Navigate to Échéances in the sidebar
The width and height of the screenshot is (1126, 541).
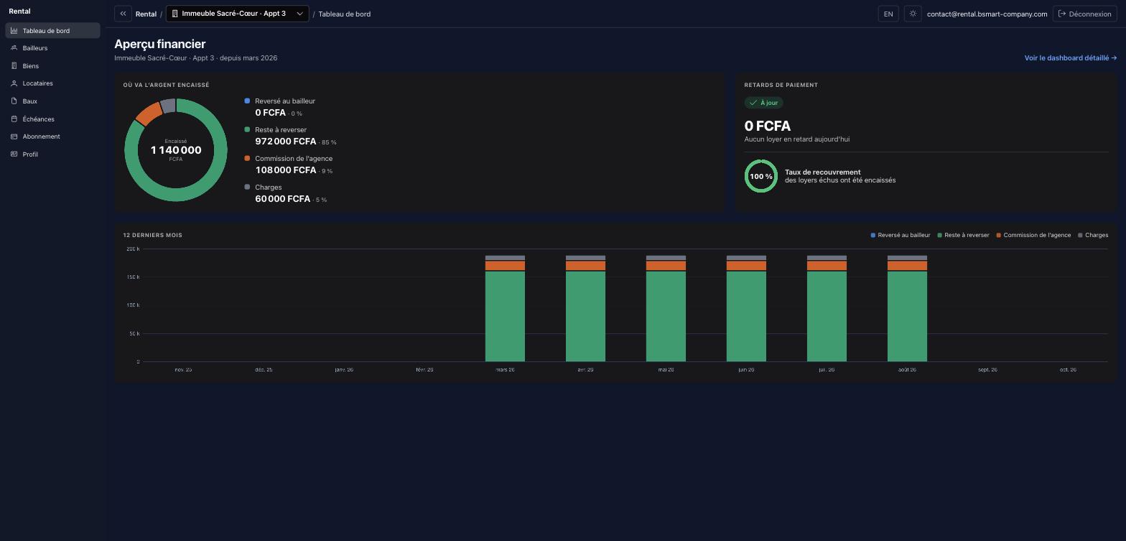pos(52,119)
